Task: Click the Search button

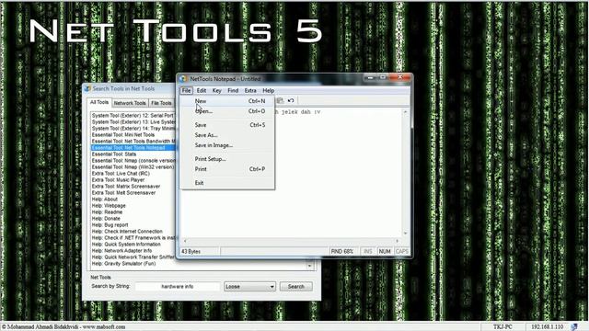Action: coord(296,286)
